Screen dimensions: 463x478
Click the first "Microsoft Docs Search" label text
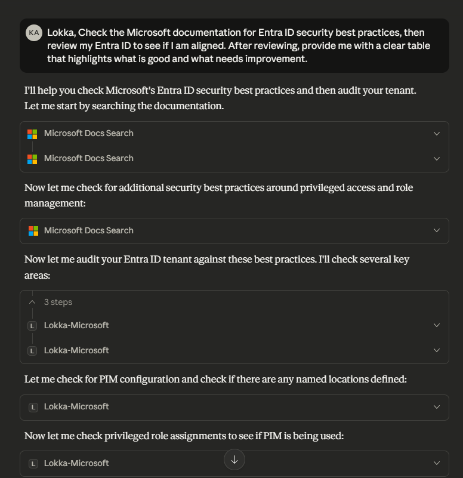click(88, 134)
